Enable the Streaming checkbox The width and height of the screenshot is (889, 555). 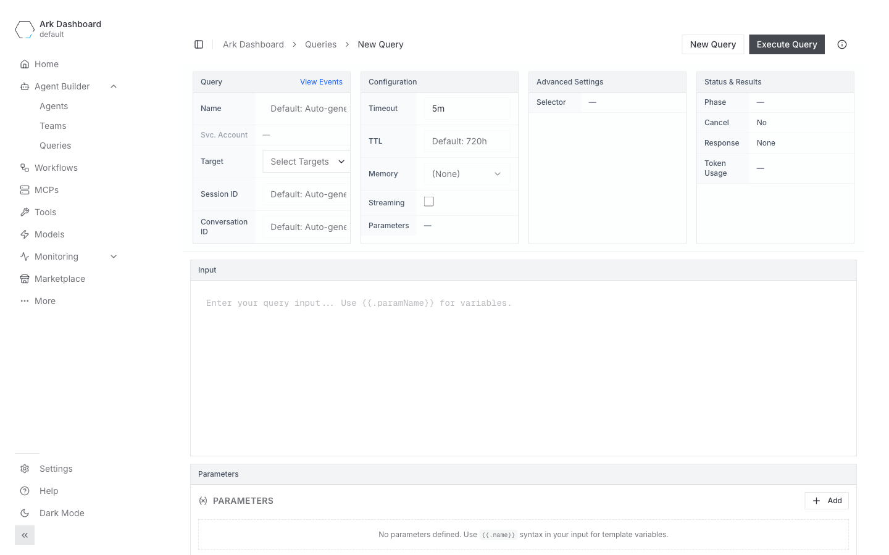click(429, 202)
